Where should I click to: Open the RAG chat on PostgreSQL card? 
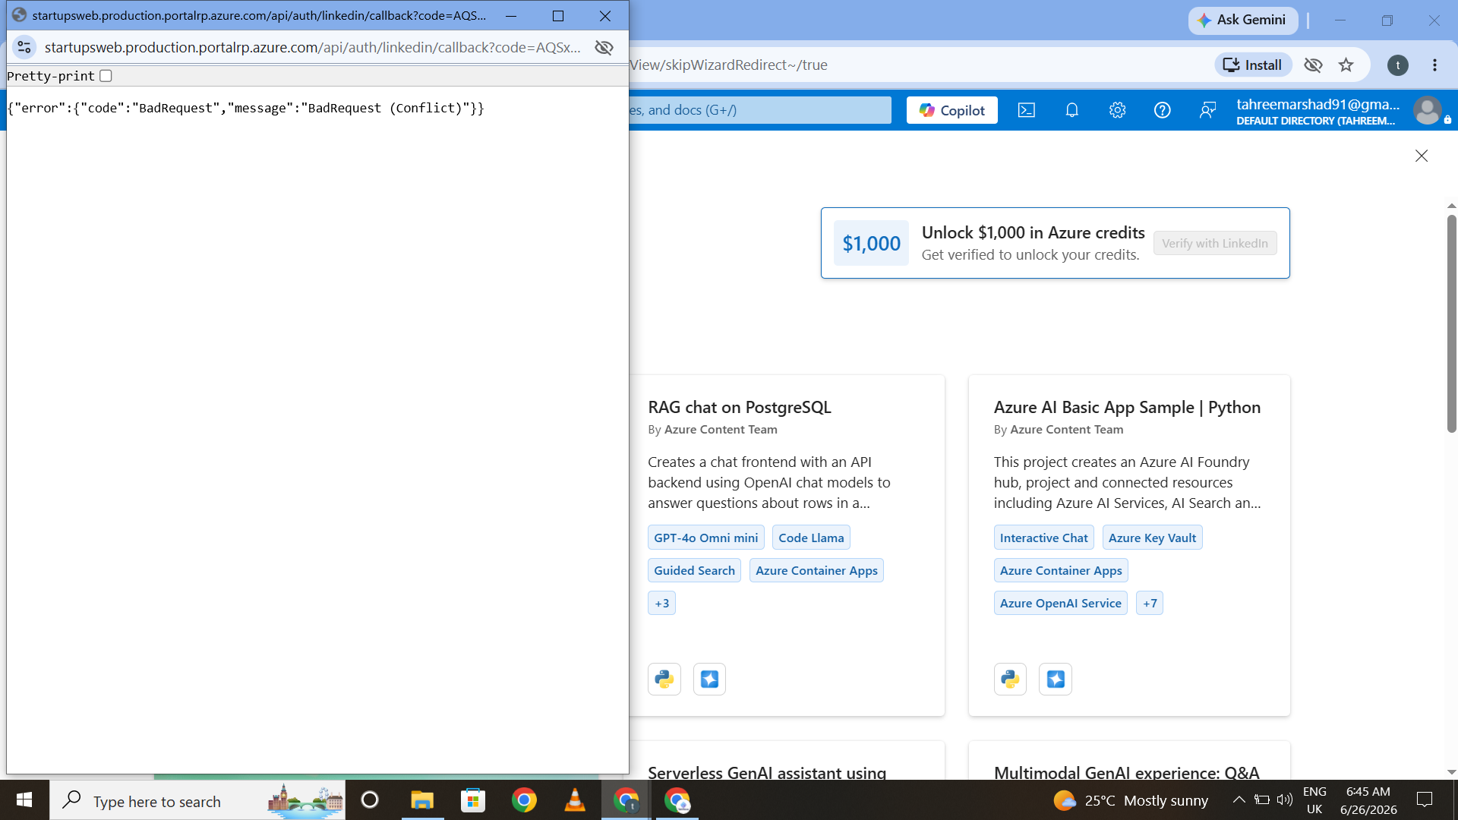(740, 407)
